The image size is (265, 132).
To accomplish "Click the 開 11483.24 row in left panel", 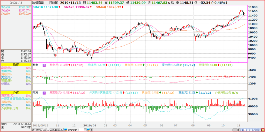I will (16, 51).
